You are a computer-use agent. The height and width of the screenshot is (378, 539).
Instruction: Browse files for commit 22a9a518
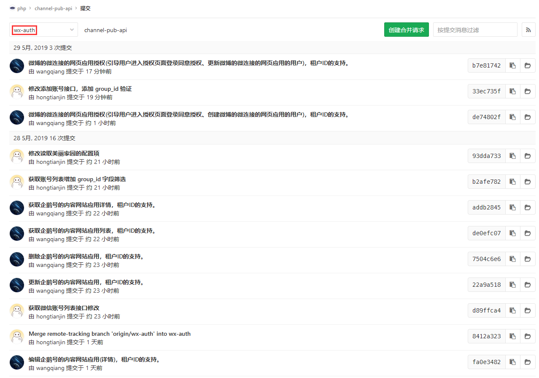tap(528, 285)
